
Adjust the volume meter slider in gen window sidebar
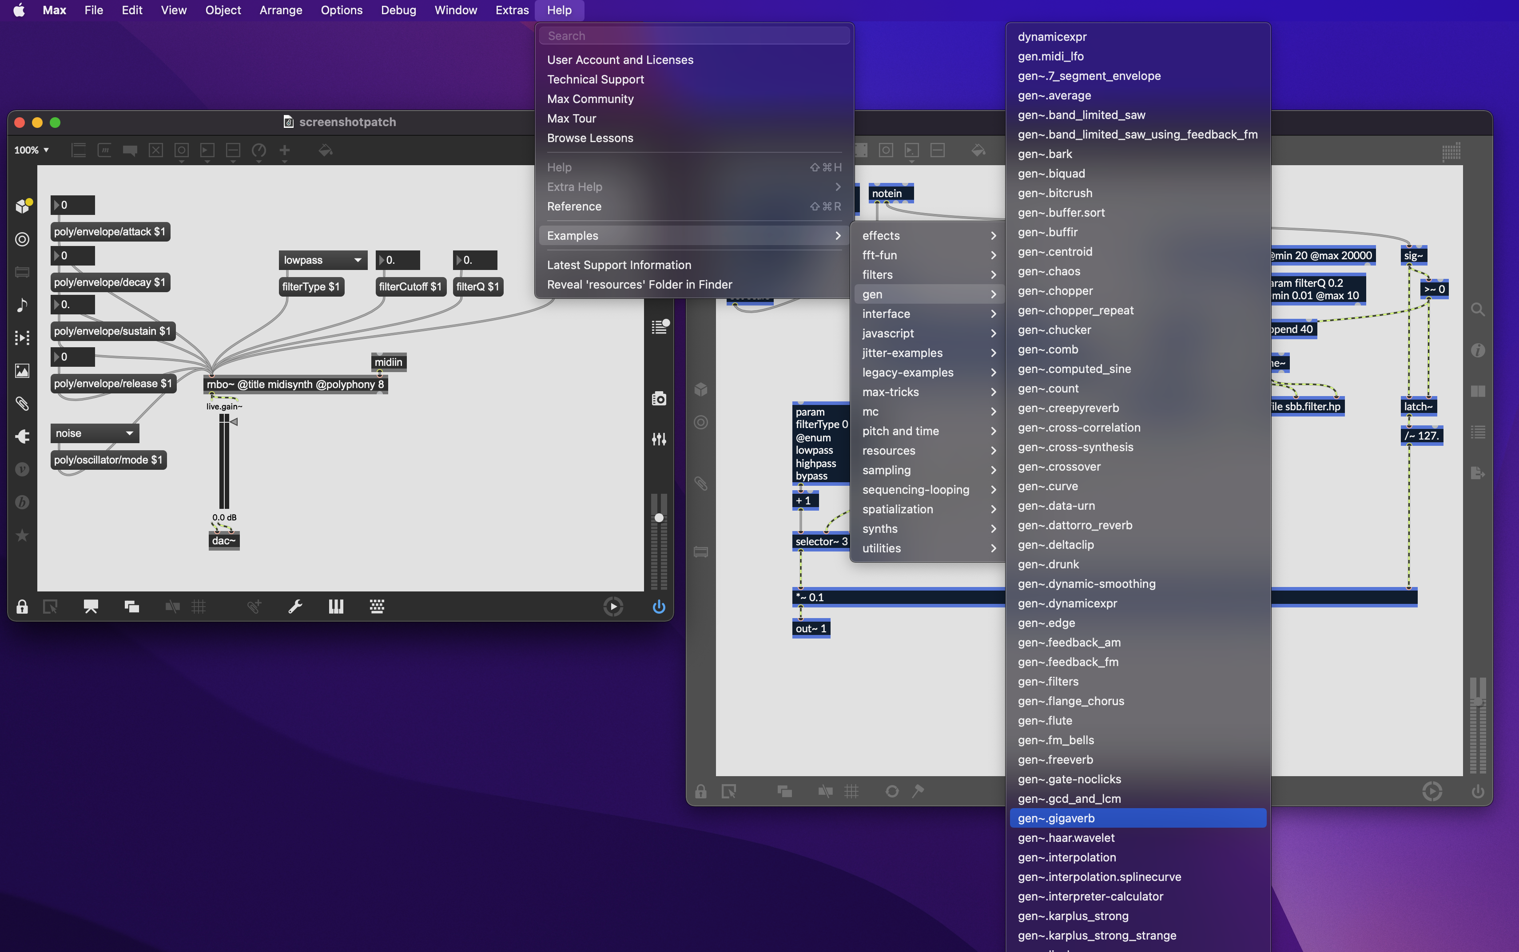coord(1477,726)
